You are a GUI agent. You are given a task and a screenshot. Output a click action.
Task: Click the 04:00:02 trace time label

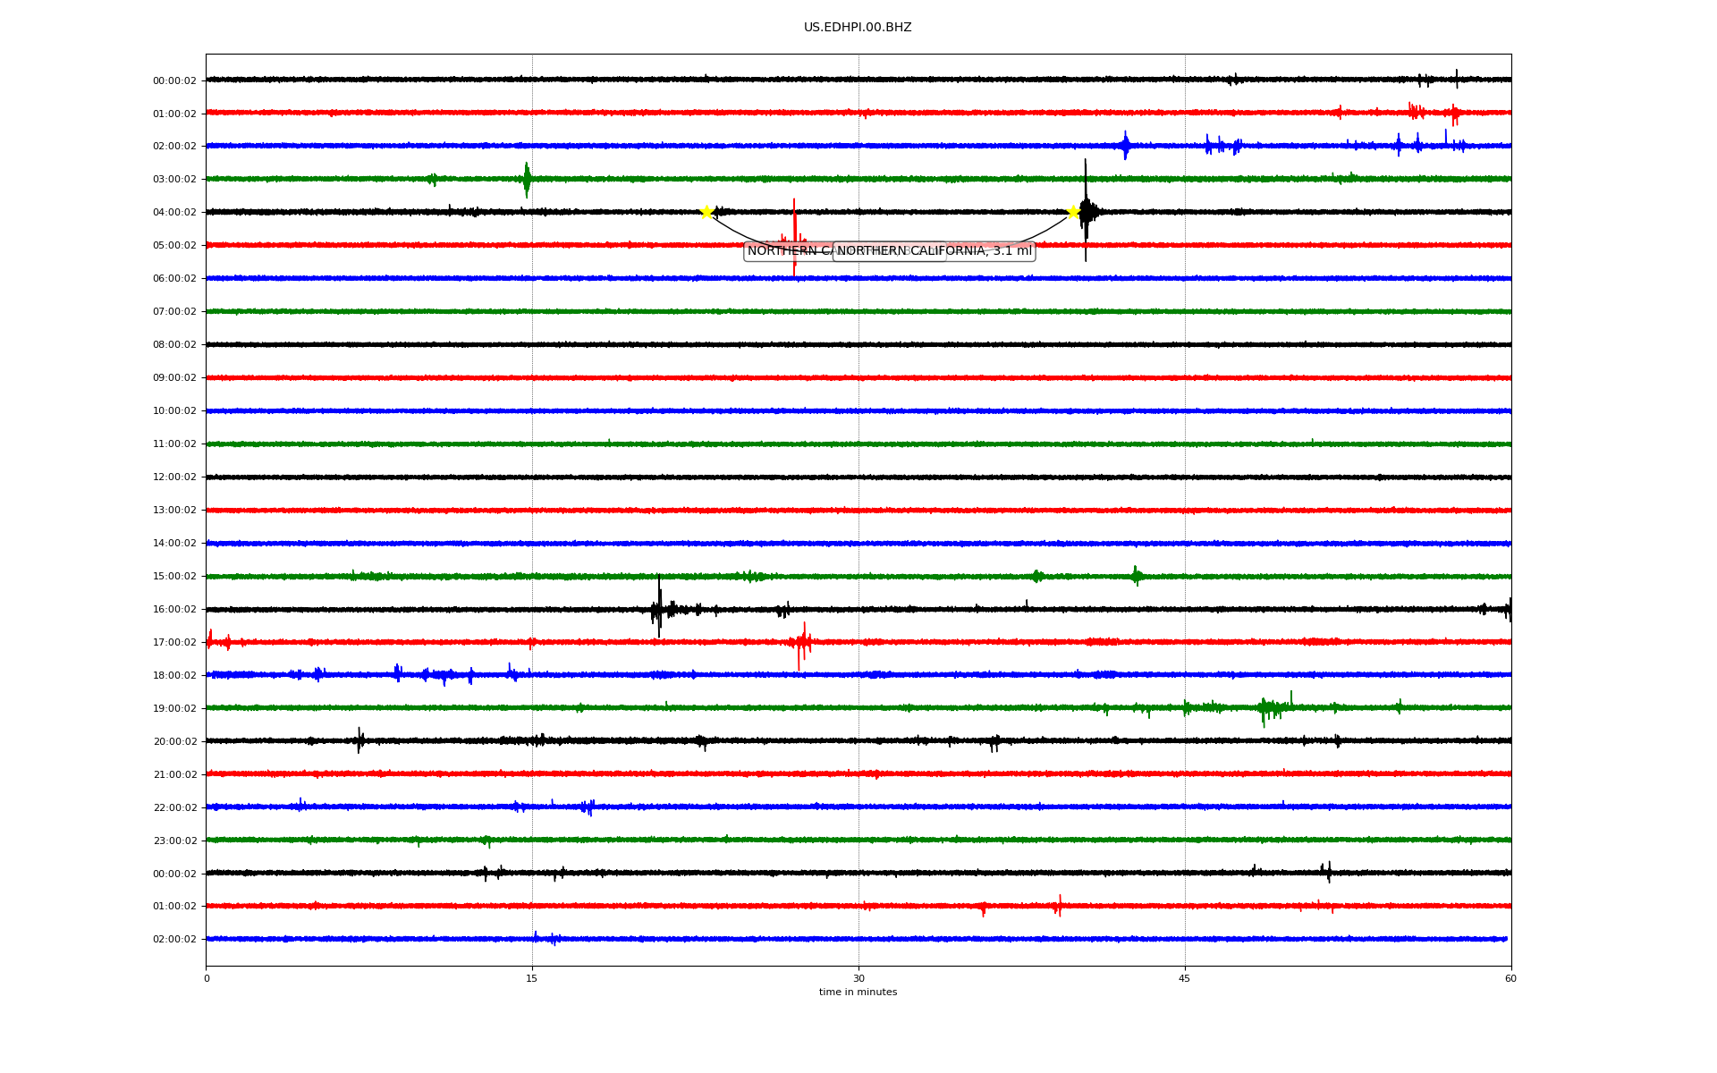pos(174,213)
